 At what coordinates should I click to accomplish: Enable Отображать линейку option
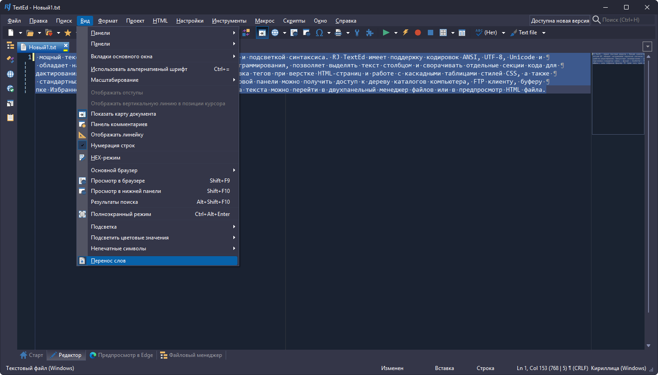117,135
